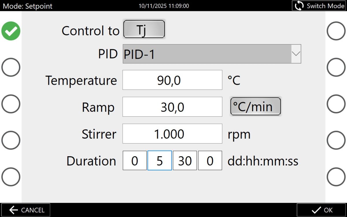Screen dimensions: 347x217
Task: Click the Temperature field showing 90,0
Action: [172, 80]
